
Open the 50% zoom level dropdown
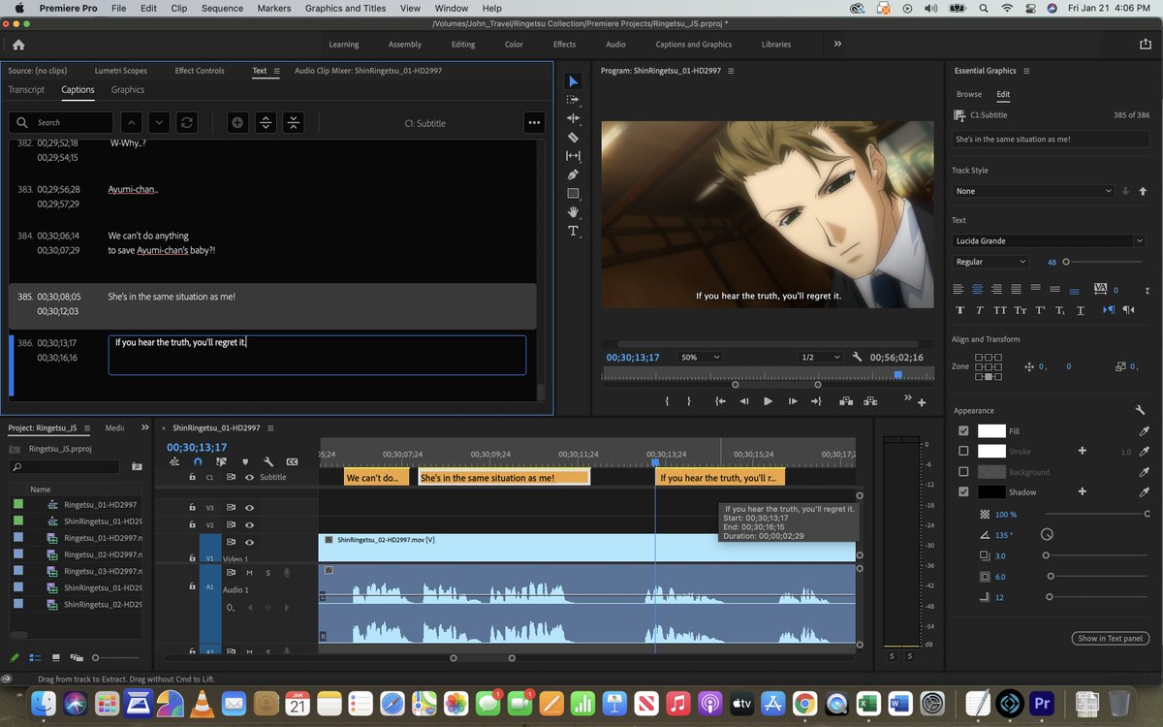[x=698, y=357]
